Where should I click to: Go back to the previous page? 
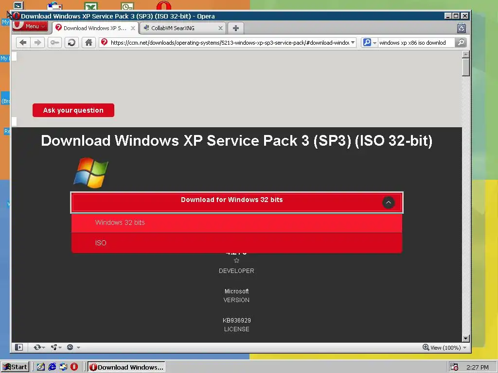tap(23, 43)
